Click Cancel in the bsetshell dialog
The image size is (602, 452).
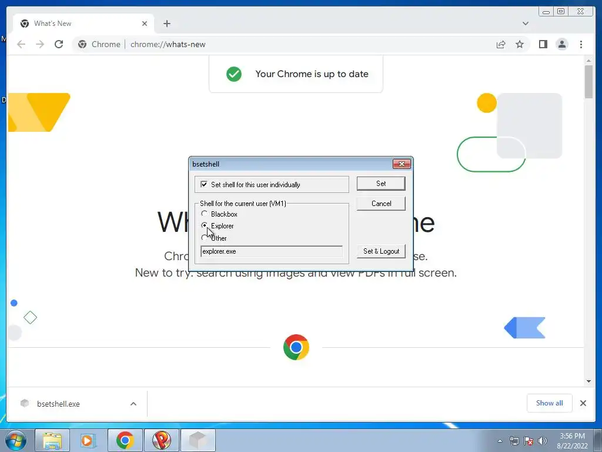(x=381, y=203)
